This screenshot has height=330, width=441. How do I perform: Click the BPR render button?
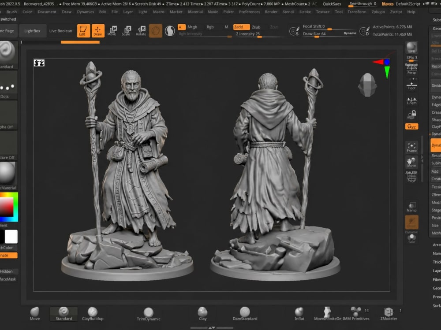(411, 47)
